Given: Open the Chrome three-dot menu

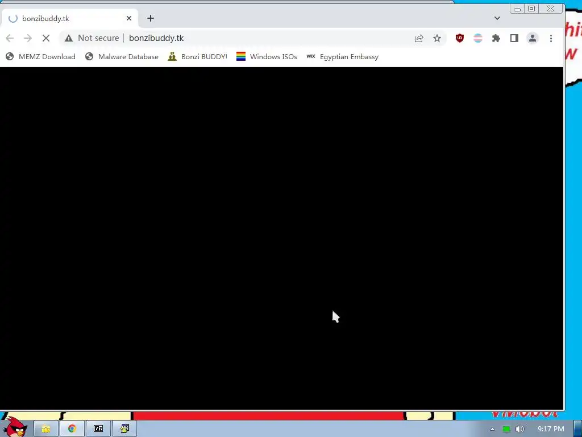Looking at the screenshot, I should [x=551, y=38].
